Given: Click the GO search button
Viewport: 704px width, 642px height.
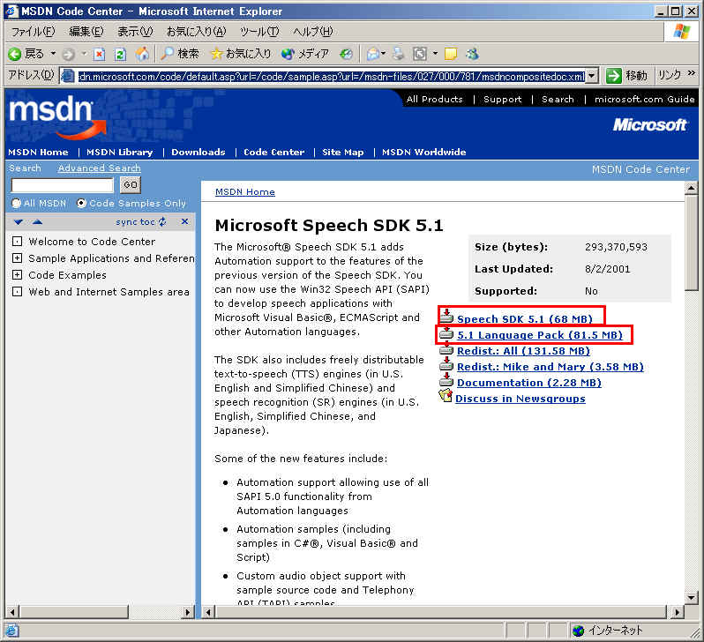Looking at the screenshot, I should (x=131, y=185).
